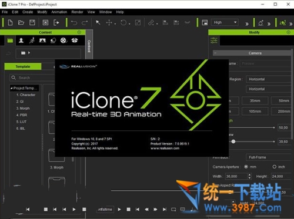Collapse the Camera section

point(215,53)
